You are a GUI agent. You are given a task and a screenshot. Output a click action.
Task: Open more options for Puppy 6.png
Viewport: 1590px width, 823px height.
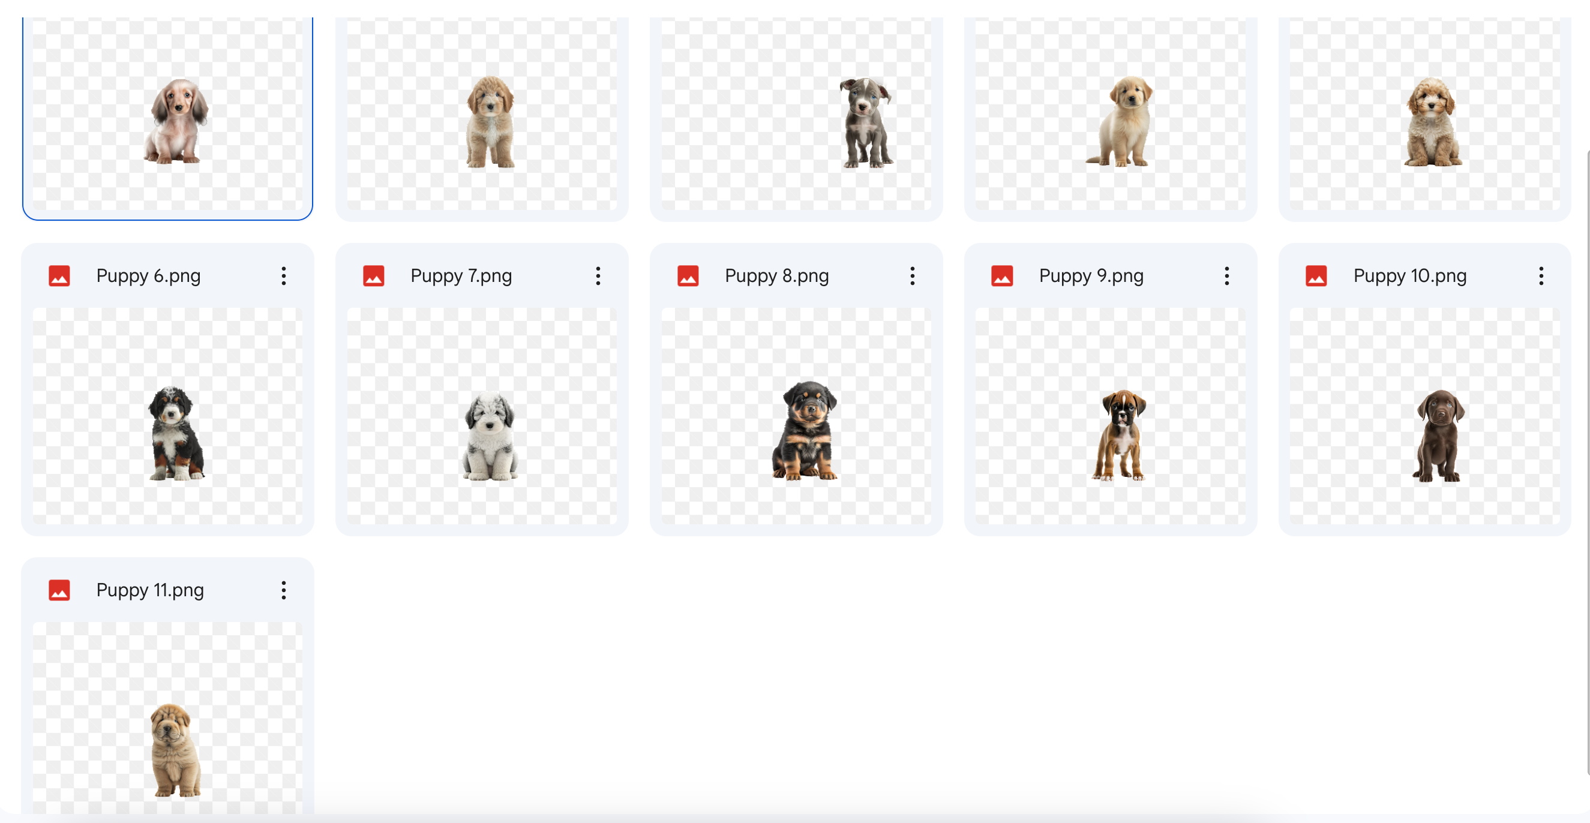click(x=283, y=276)
